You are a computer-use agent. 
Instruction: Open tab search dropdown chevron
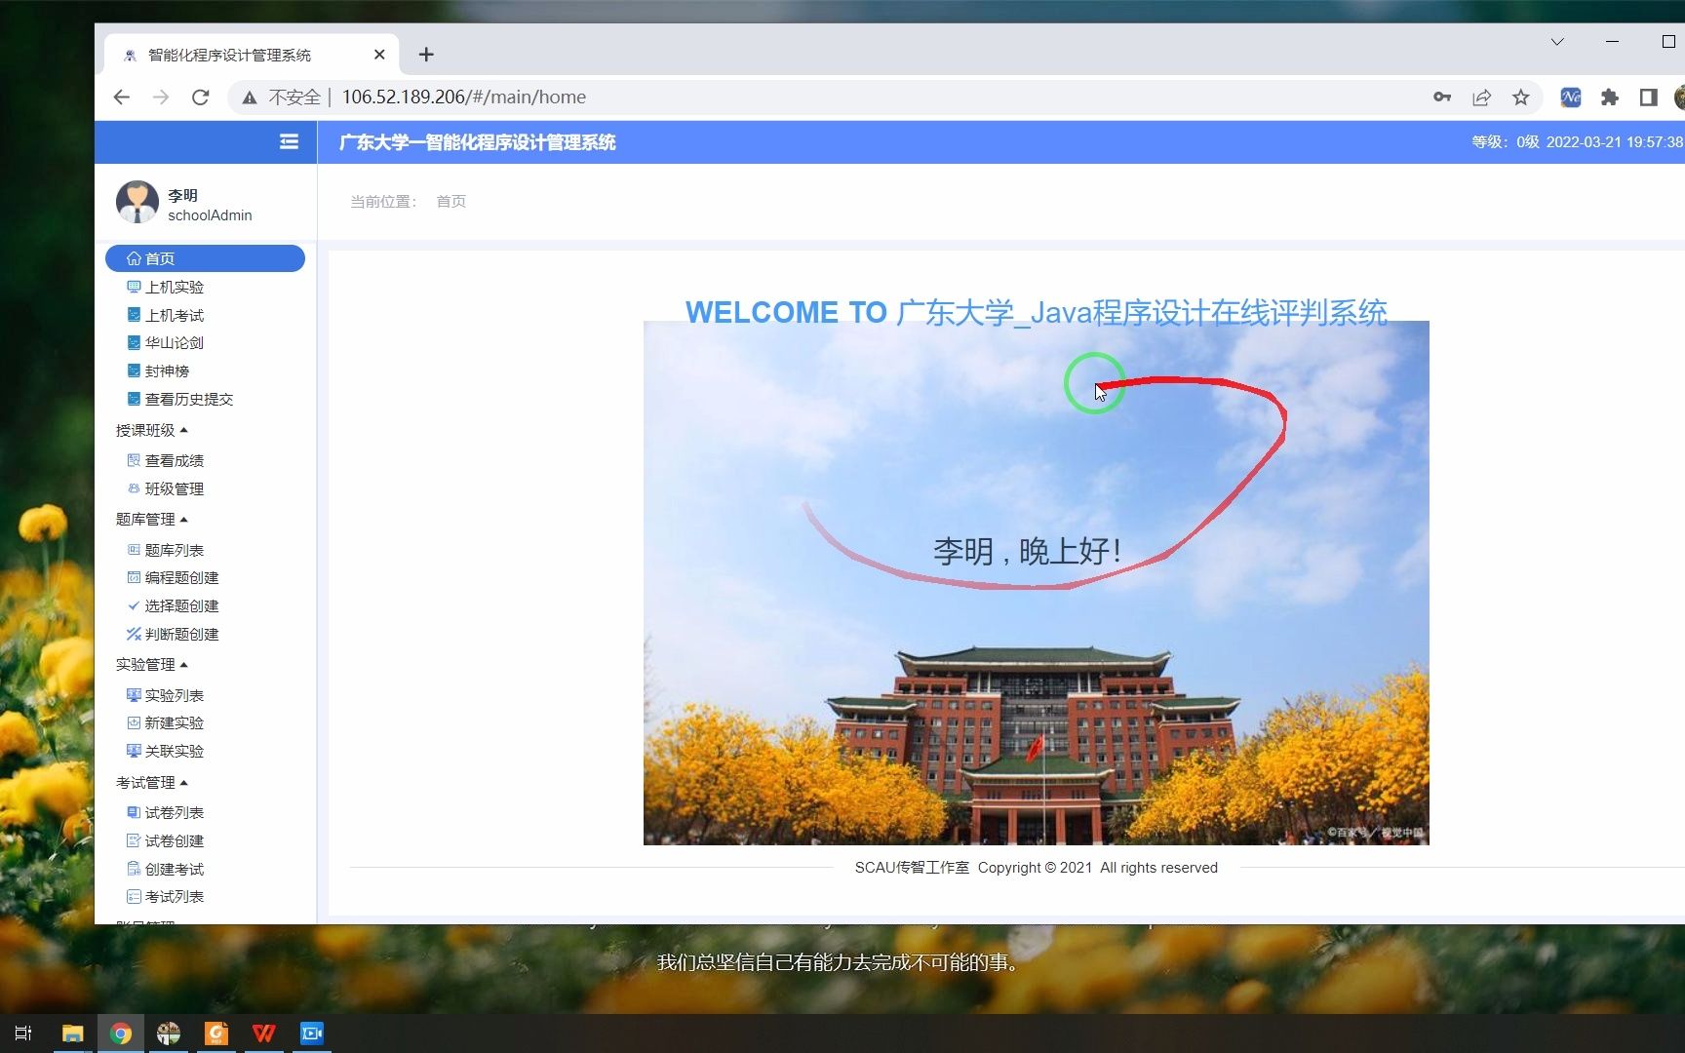1557,42
